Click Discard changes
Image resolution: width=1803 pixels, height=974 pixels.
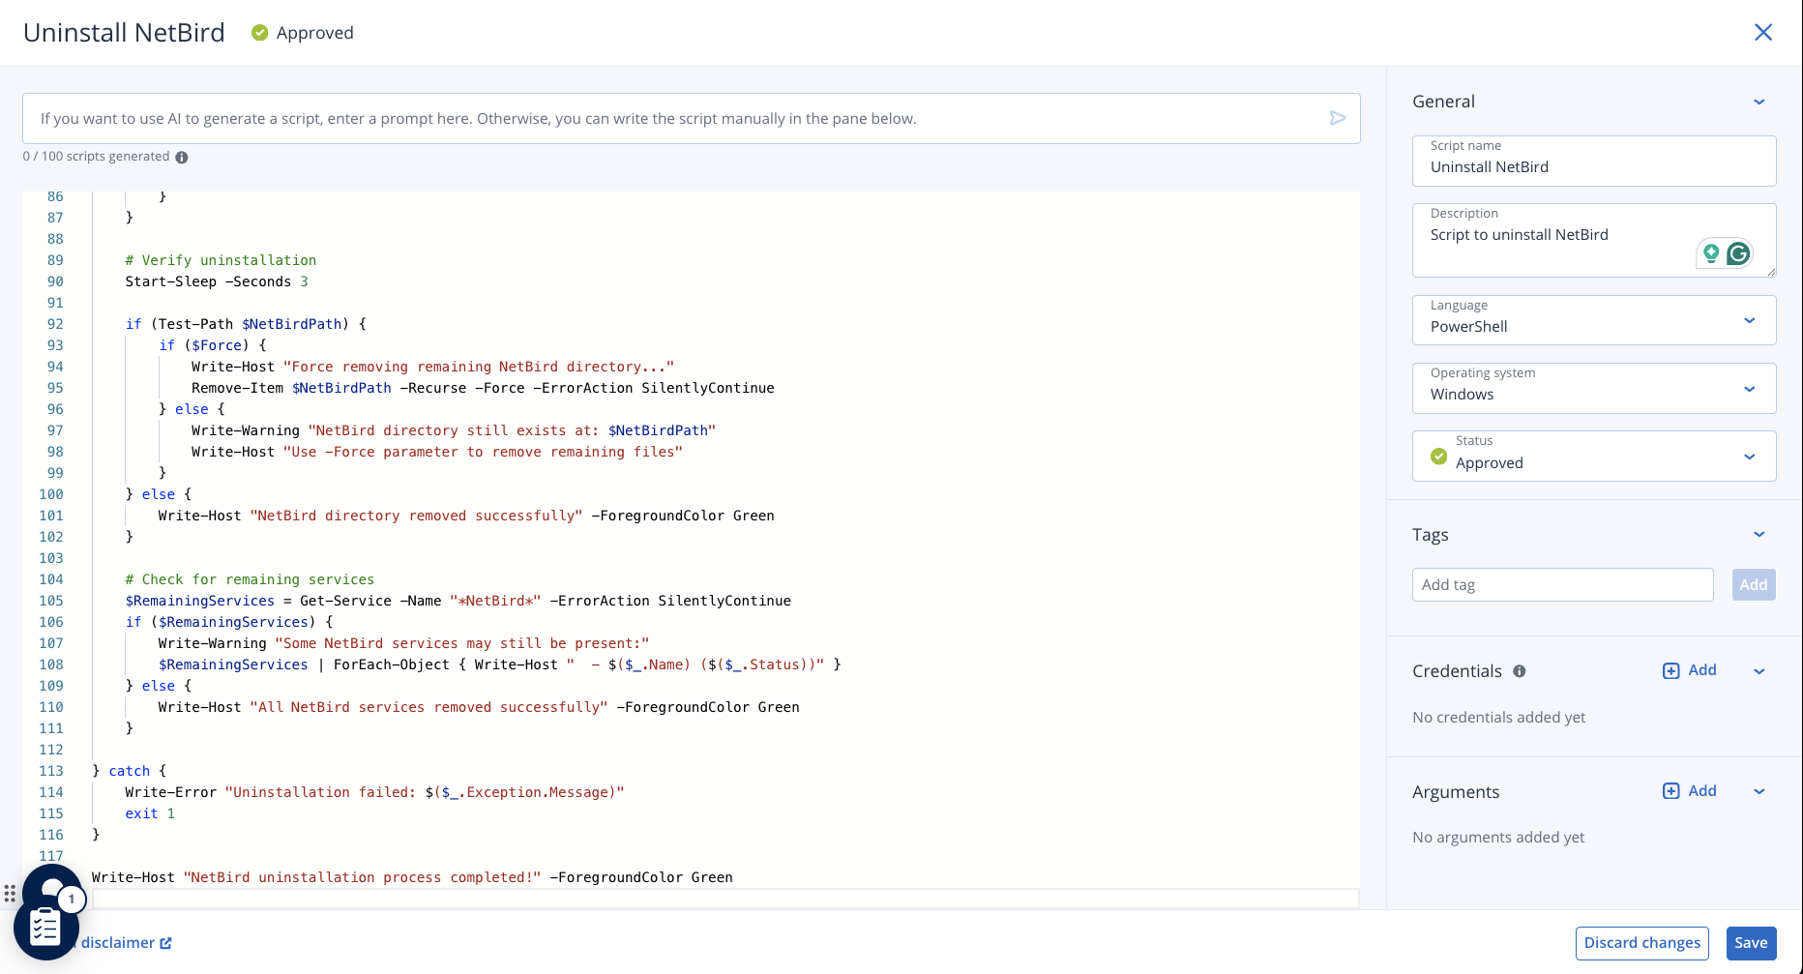point(1640,942)
